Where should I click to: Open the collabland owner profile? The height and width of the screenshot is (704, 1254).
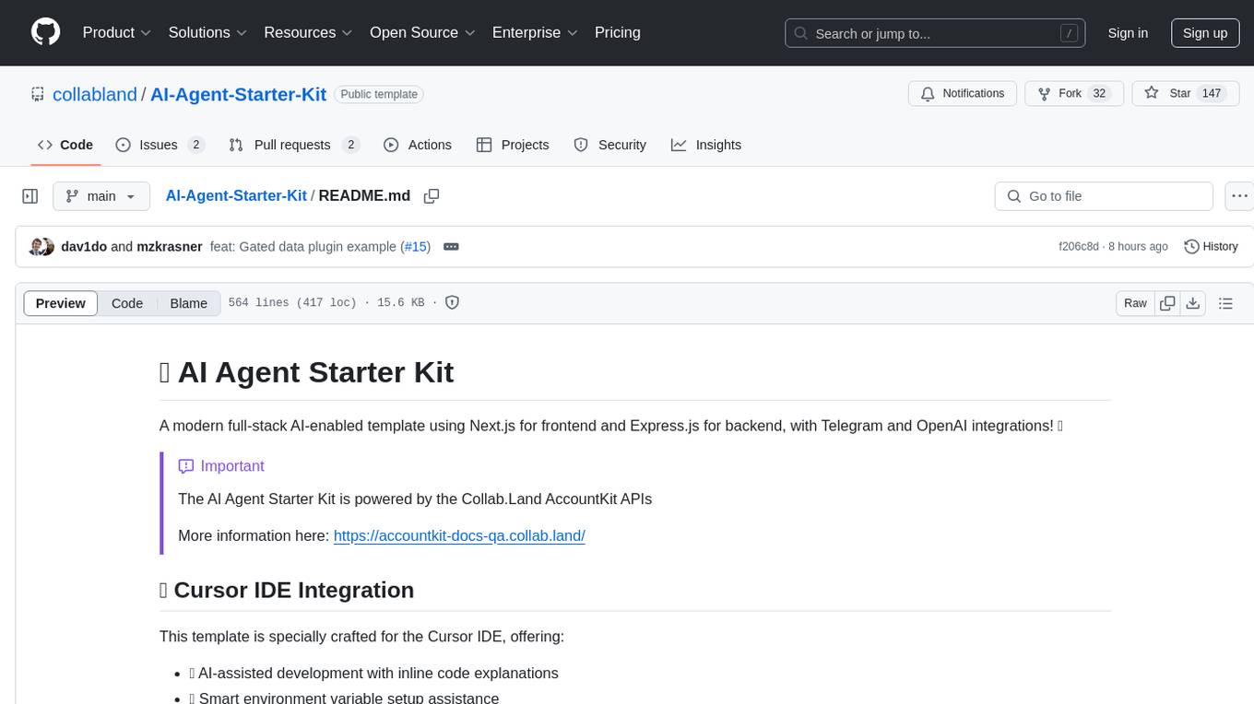point(95,94)
